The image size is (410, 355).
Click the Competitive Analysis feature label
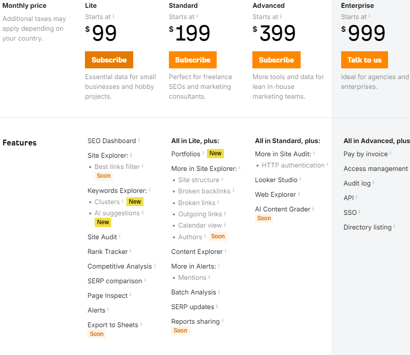click(120, 266)
